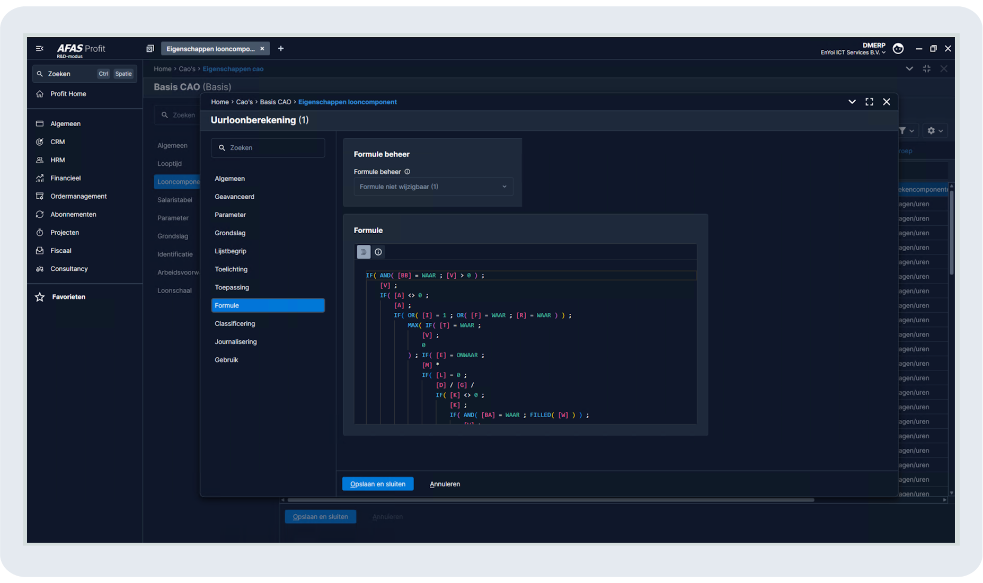The height and width of the screenshot is (583, 983).
Task: Open the Favorieten star item
Action: click(x=60, y=297)
